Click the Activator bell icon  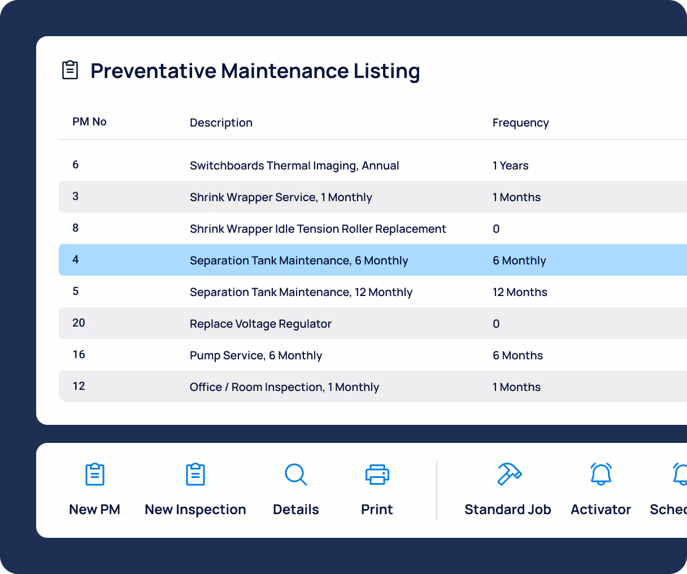(601, 474)
